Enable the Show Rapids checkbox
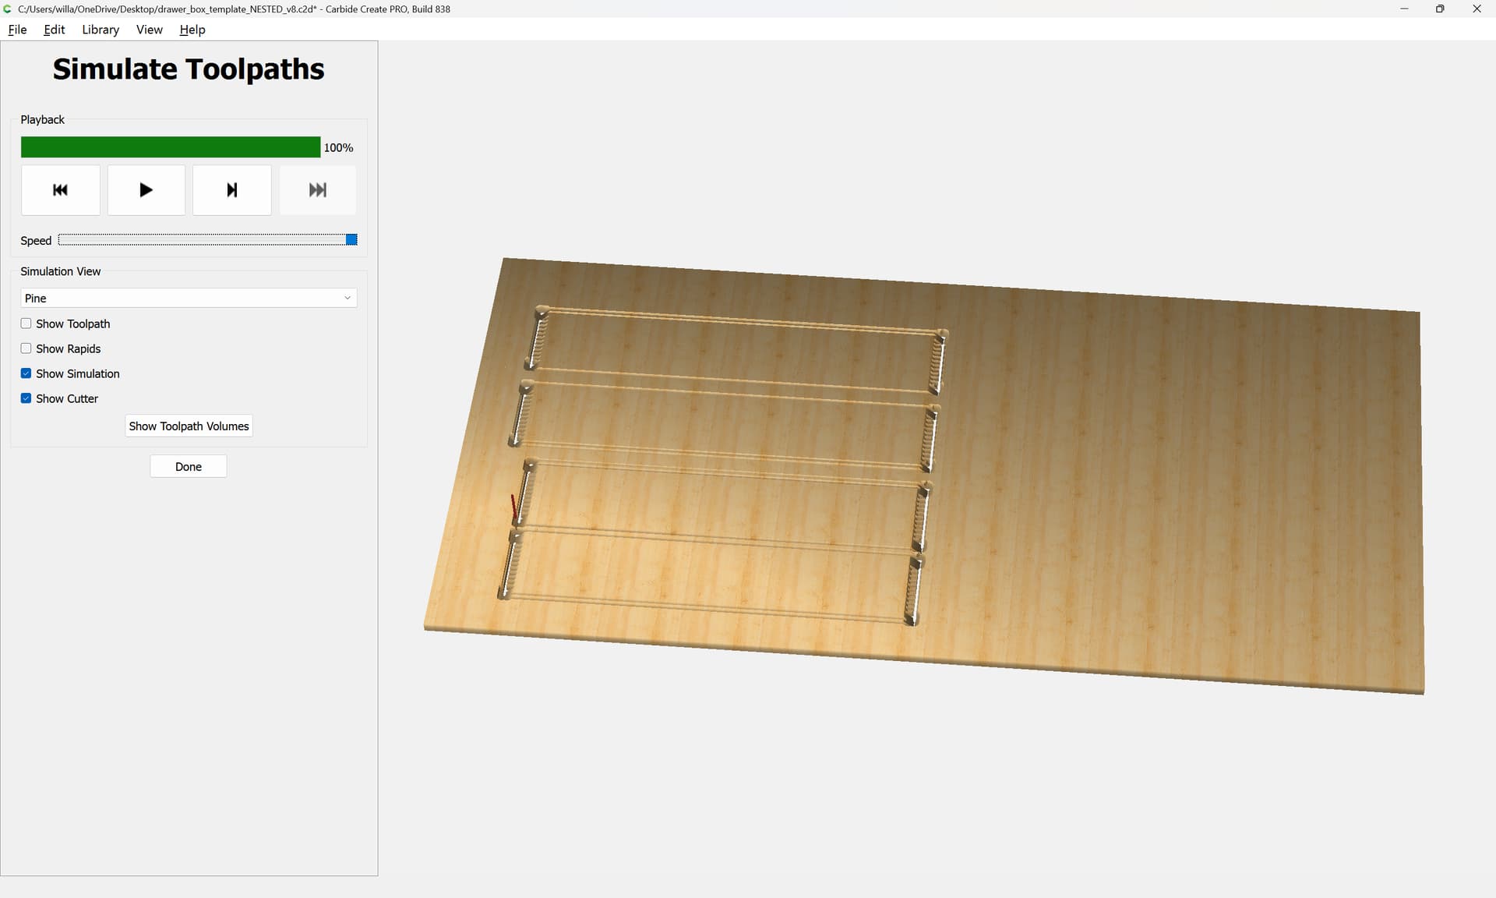 pyautogui.click(x=26, y=348)
